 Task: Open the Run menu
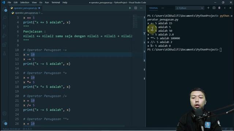coord(47,3)
